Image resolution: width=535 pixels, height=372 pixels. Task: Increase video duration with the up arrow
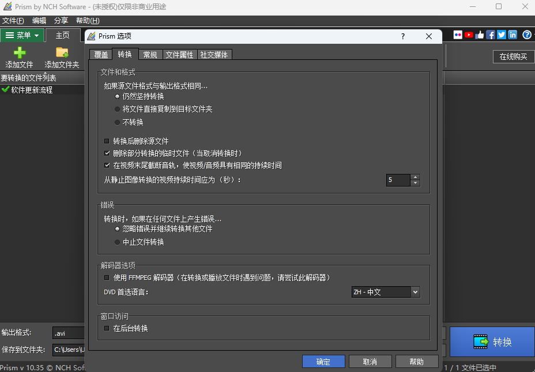coord(415,177)
